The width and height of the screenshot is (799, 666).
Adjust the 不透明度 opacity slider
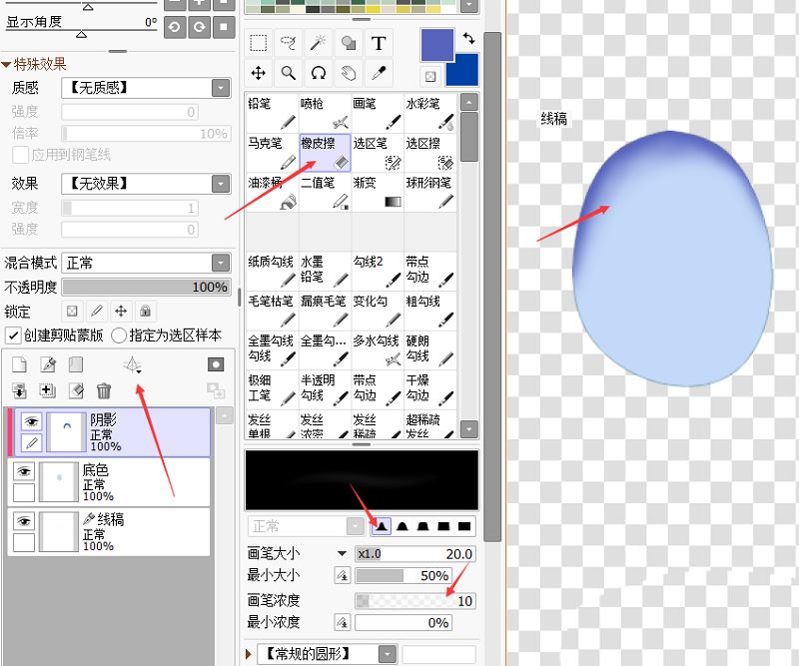click(146, 287)
